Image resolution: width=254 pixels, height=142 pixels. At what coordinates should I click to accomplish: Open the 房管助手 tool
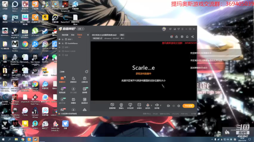click(x=73, y=80)
